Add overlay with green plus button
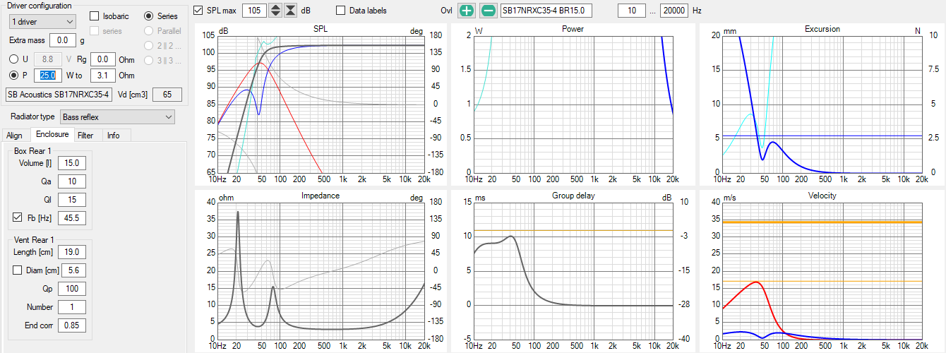This screenshot has width=946, height=353. pyautogui.click(x=467, y=11)
